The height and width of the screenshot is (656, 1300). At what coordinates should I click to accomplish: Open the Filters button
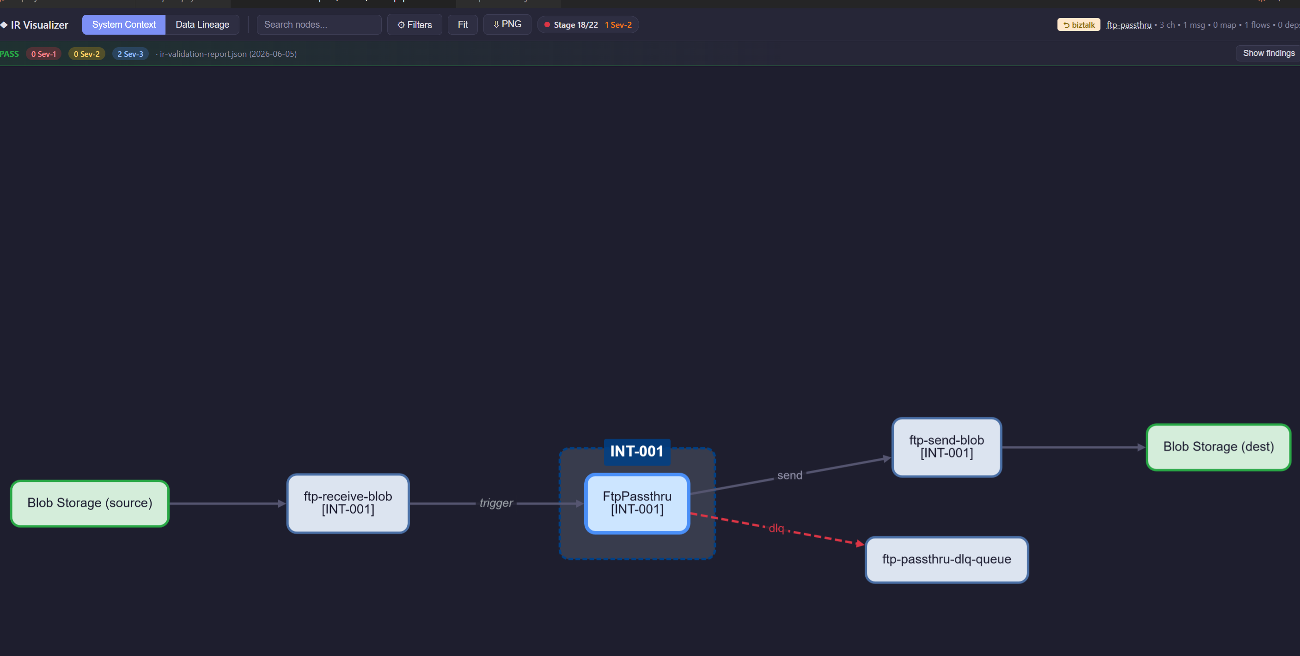(x=415, y=24)
